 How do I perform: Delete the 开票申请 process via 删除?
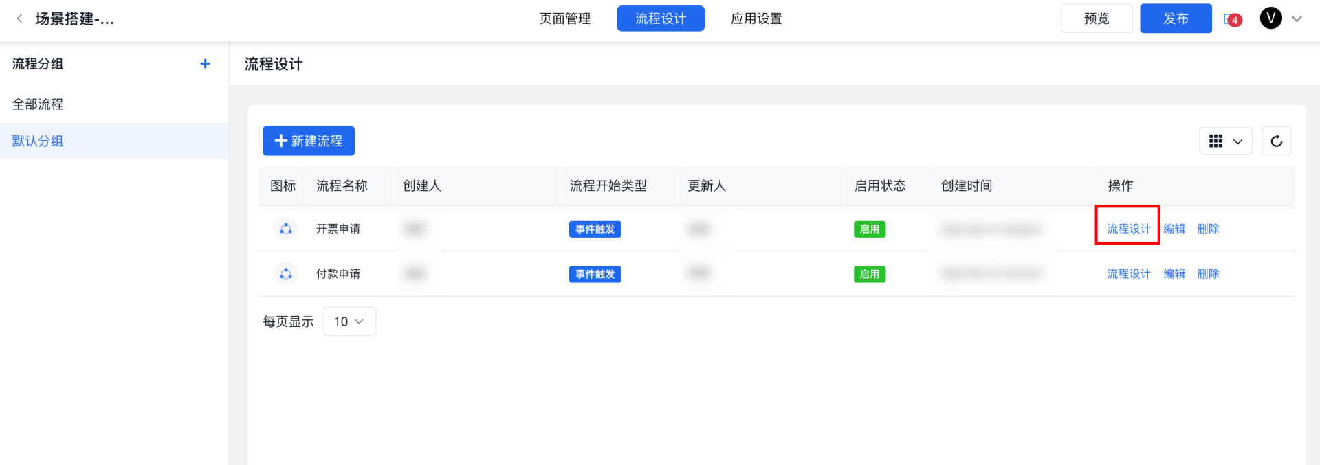1208,229
